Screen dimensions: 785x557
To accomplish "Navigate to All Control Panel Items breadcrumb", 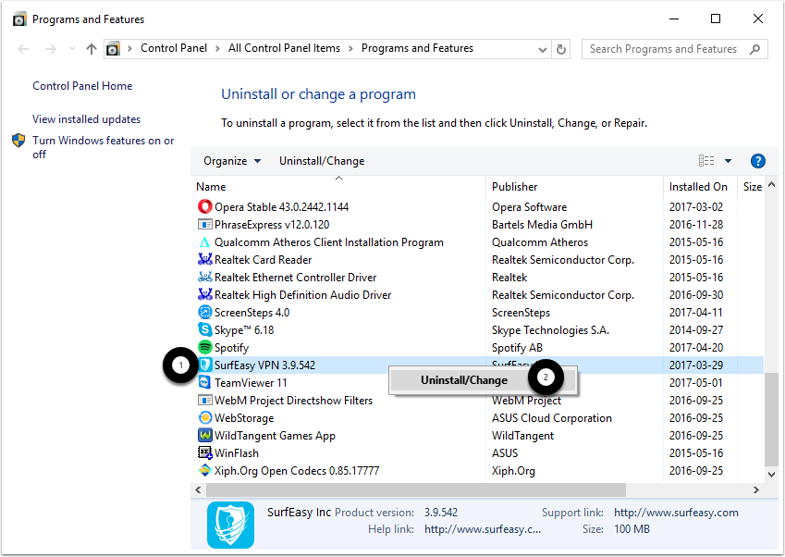I will pyautogui.click(x=284, y=48).
